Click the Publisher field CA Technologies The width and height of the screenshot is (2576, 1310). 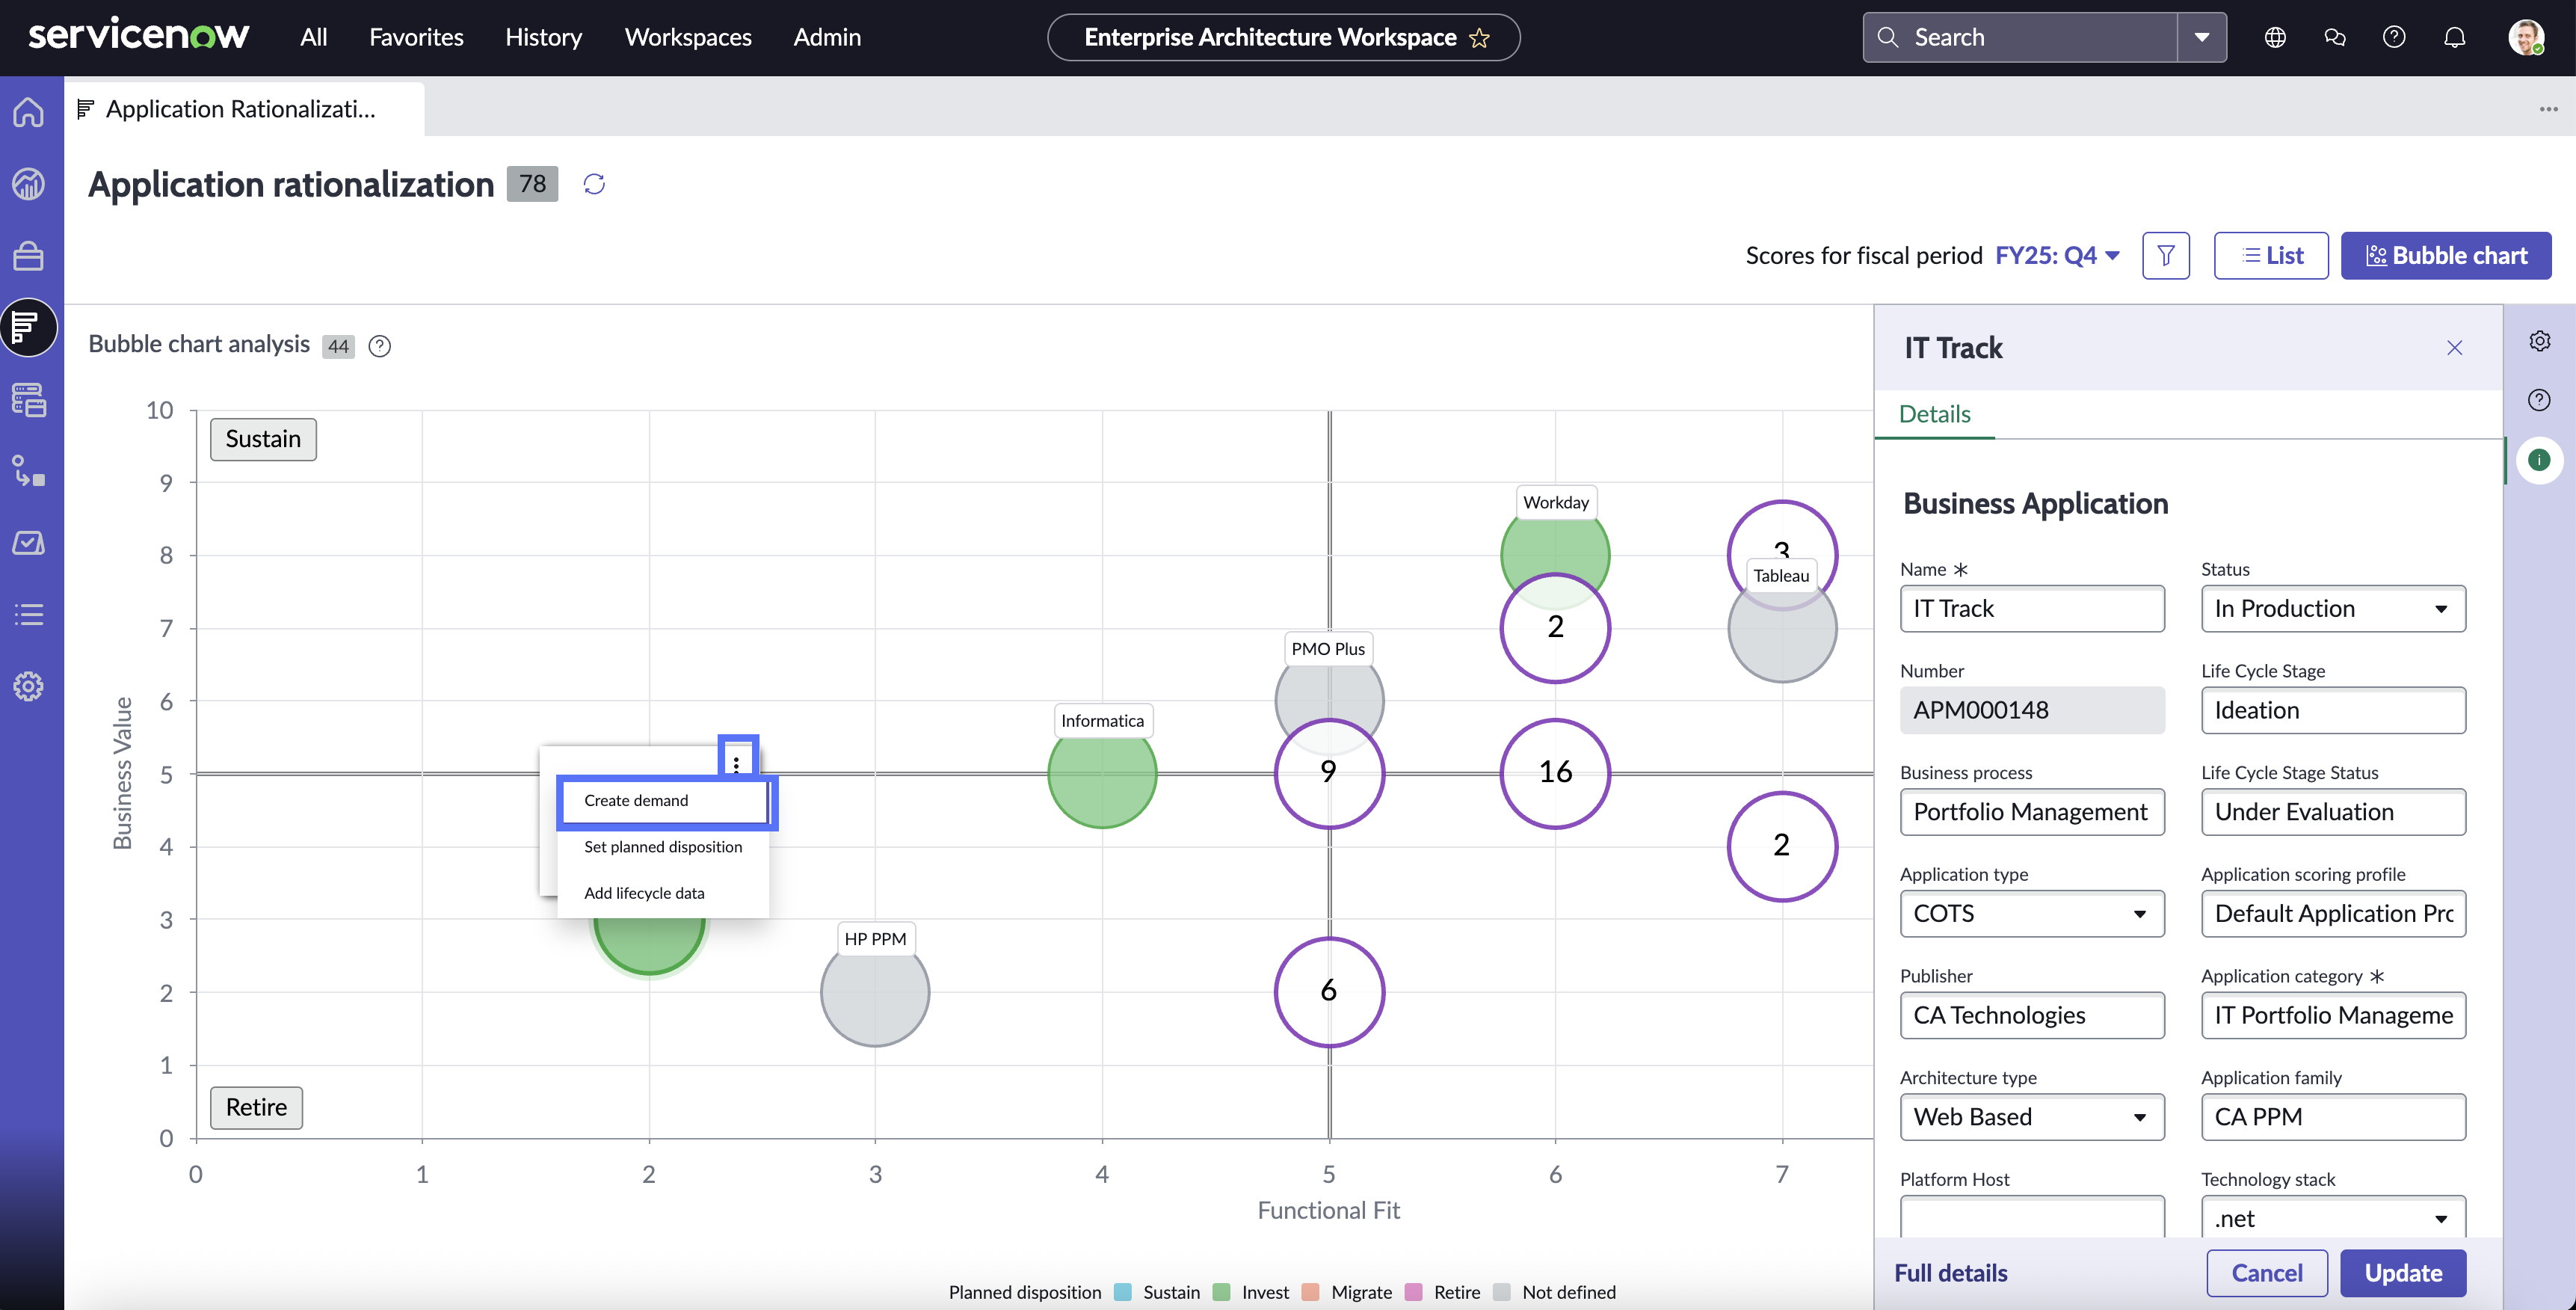2032,1016
